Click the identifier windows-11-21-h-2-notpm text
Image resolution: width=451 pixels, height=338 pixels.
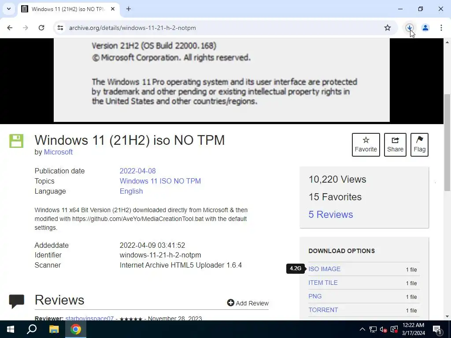(x=160, y=255)
